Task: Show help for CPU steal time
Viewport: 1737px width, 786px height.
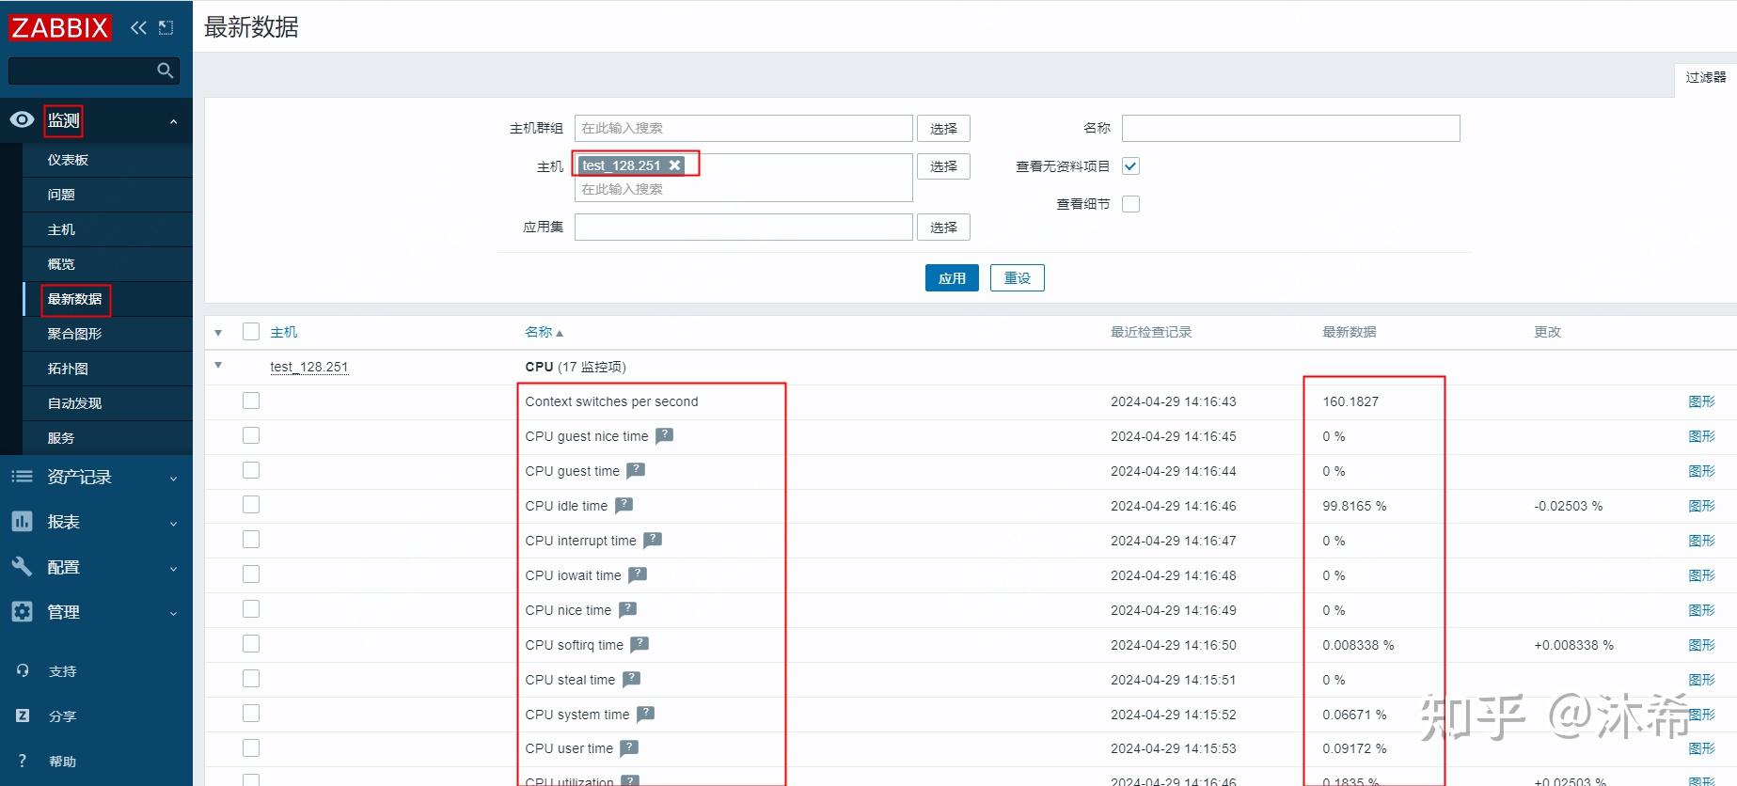Action: [x=631, y=679]
